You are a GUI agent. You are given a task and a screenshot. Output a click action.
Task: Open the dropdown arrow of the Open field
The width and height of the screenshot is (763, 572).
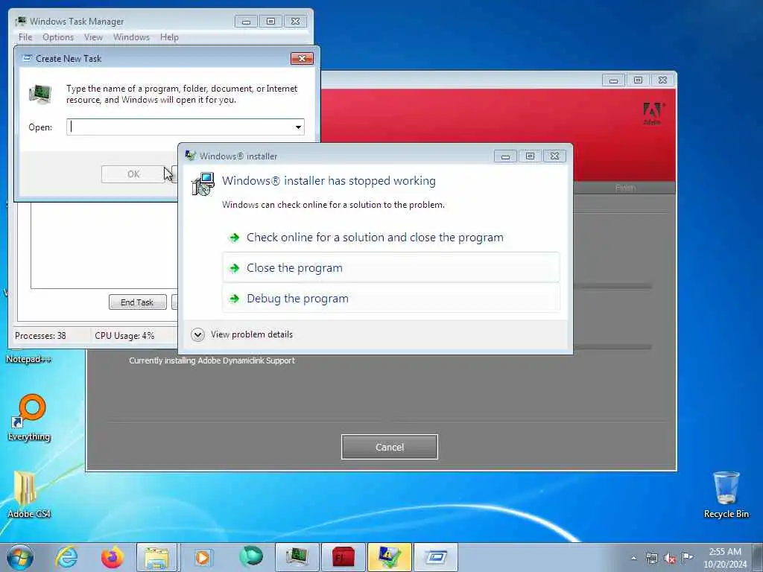coord(298,127)
